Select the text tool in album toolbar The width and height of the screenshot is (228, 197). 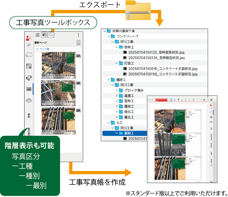tap(190, 100)
